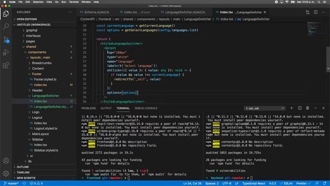Viewport: 330px width, 186px height.
Task: Show the Problems panel tab
Action: tap(88, 108)
